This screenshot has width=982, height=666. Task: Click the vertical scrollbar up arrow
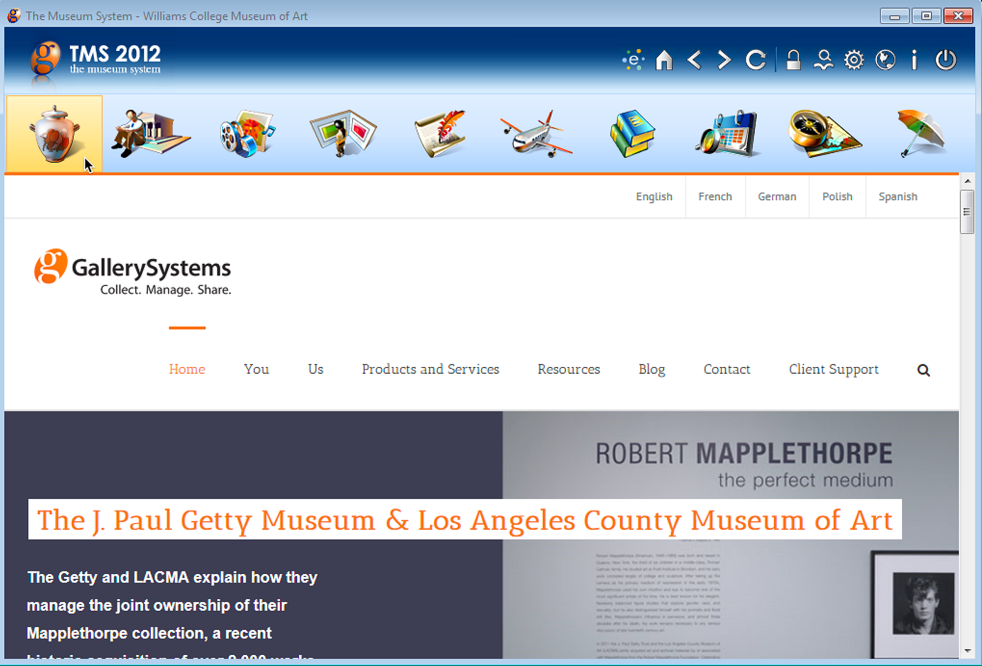[967, 181]
